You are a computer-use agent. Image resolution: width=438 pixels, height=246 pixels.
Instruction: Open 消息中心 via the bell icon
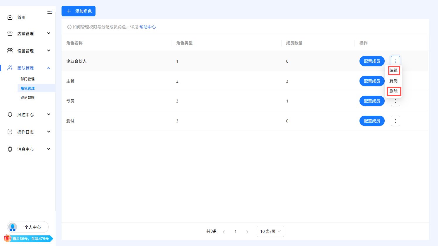(10, 149)
